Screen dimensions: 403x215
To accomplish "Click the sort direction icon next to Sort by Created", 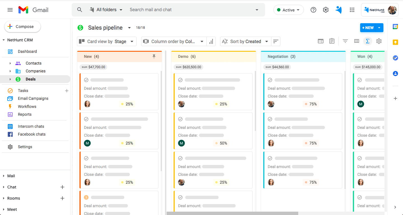I will 276,41.
